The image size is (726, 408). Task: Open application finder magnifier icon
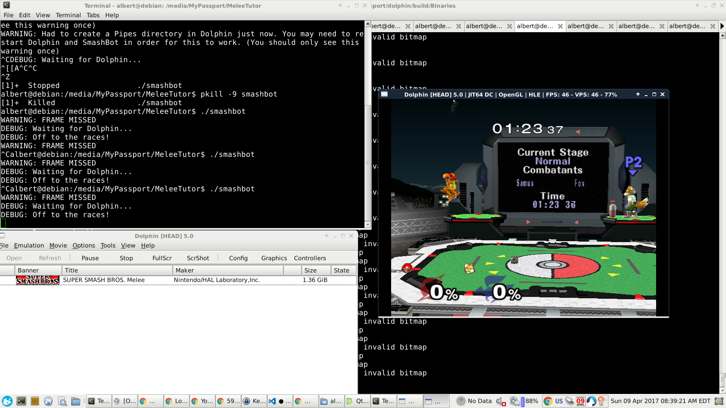coord(62,401)
